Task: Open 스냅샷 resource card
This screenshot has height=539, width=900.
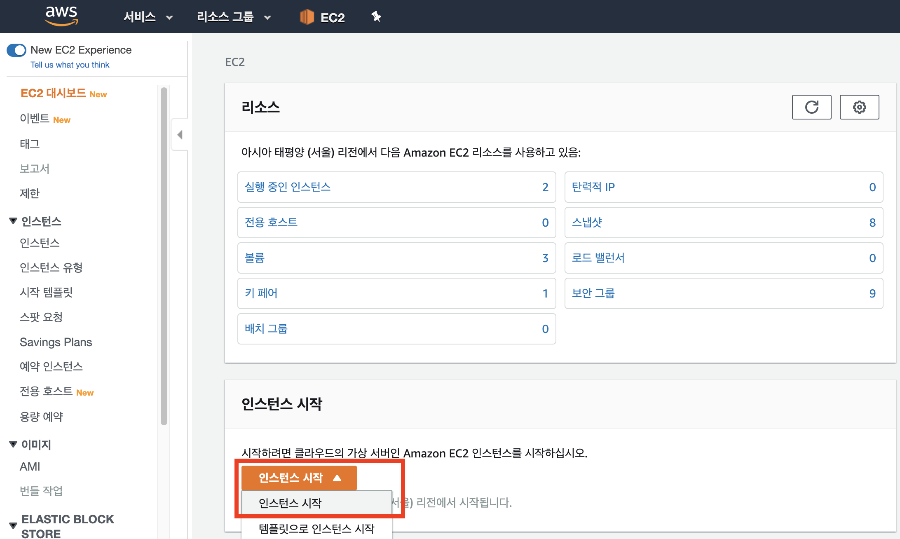Action: (587, 223)
